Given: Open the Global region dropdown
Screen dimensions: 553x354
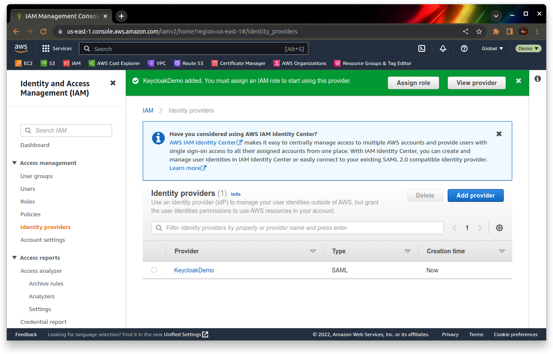Looking at the screenshot, I should coord(492,48).
